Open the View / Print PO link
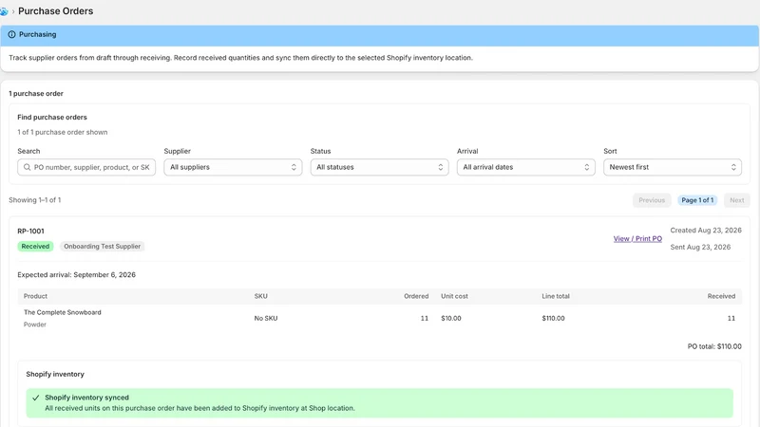This screenshot has height=427, width=760. (x=637, y=239)
